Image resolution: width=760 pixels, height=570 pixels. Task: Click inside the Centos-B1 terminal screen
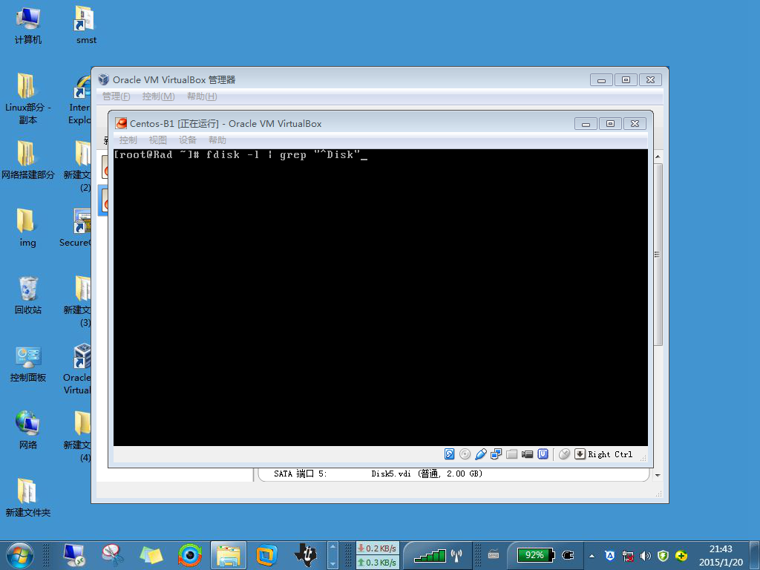(x=381, y=297)
